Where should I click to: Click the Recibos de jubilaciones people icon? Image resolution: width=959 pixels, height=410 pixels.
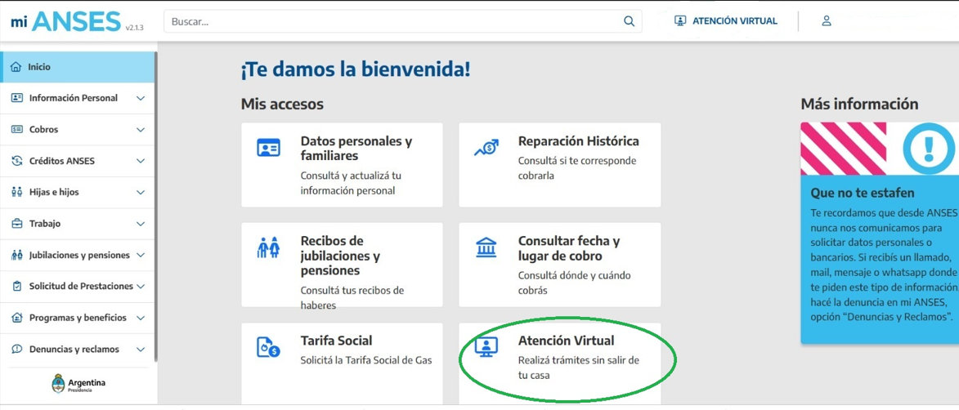coord(268,247)
